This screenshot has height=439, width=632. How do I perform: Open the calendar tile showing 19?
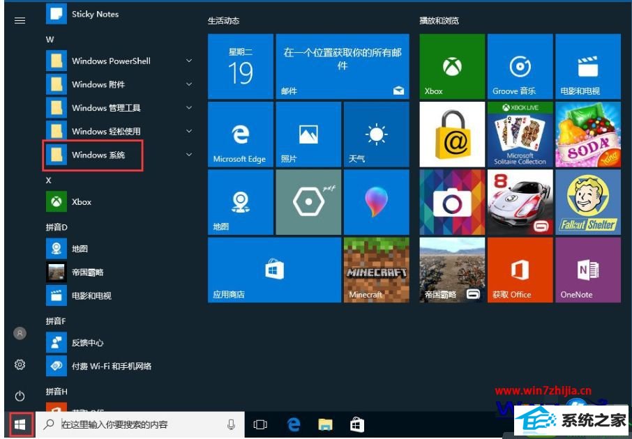[241, 66]
